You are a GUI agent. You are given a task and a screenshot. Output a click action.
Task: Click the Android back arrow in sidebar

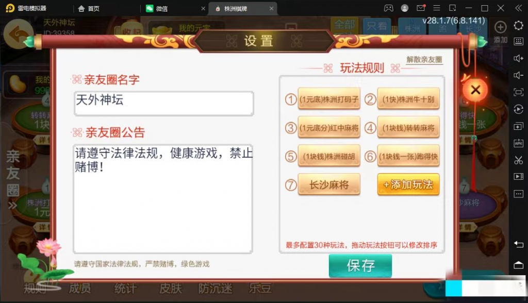coord(518,244)
